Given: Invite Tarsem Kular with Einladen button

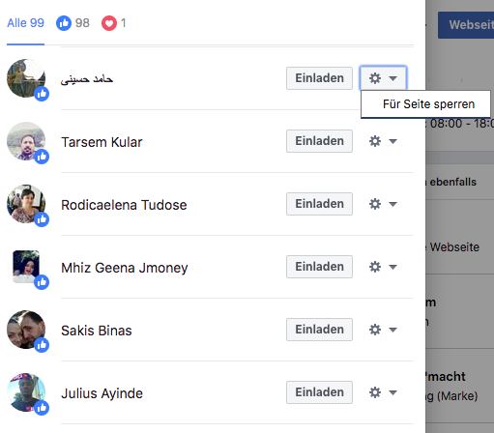Looking at the screenshot, I should pos(319,141).
